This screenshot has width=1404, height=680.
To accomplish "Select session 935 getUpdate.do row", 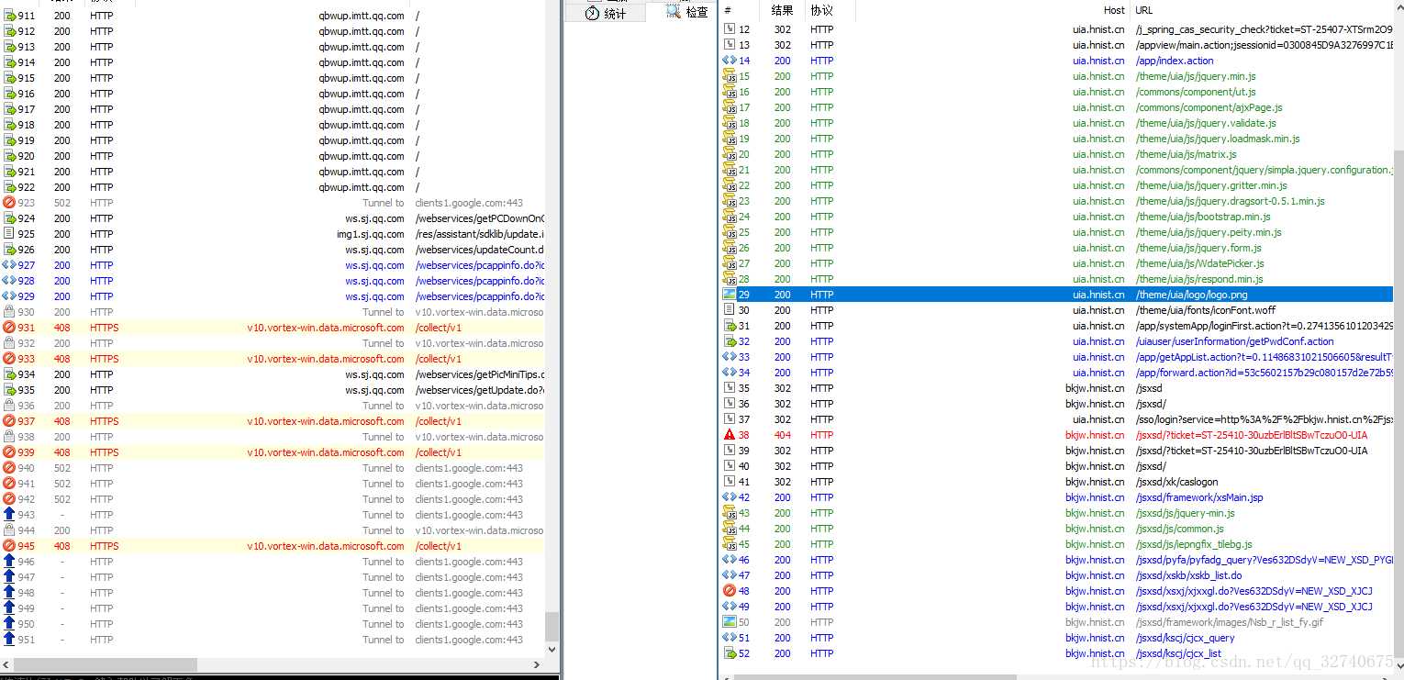I will pyautogui.click(x=273, y=390).
